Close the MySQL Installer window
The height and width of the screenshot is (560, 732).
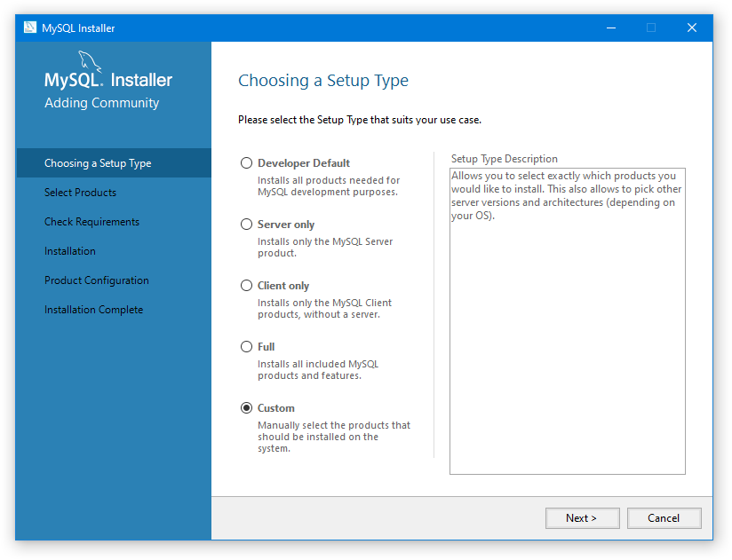(x=692, y=28)
